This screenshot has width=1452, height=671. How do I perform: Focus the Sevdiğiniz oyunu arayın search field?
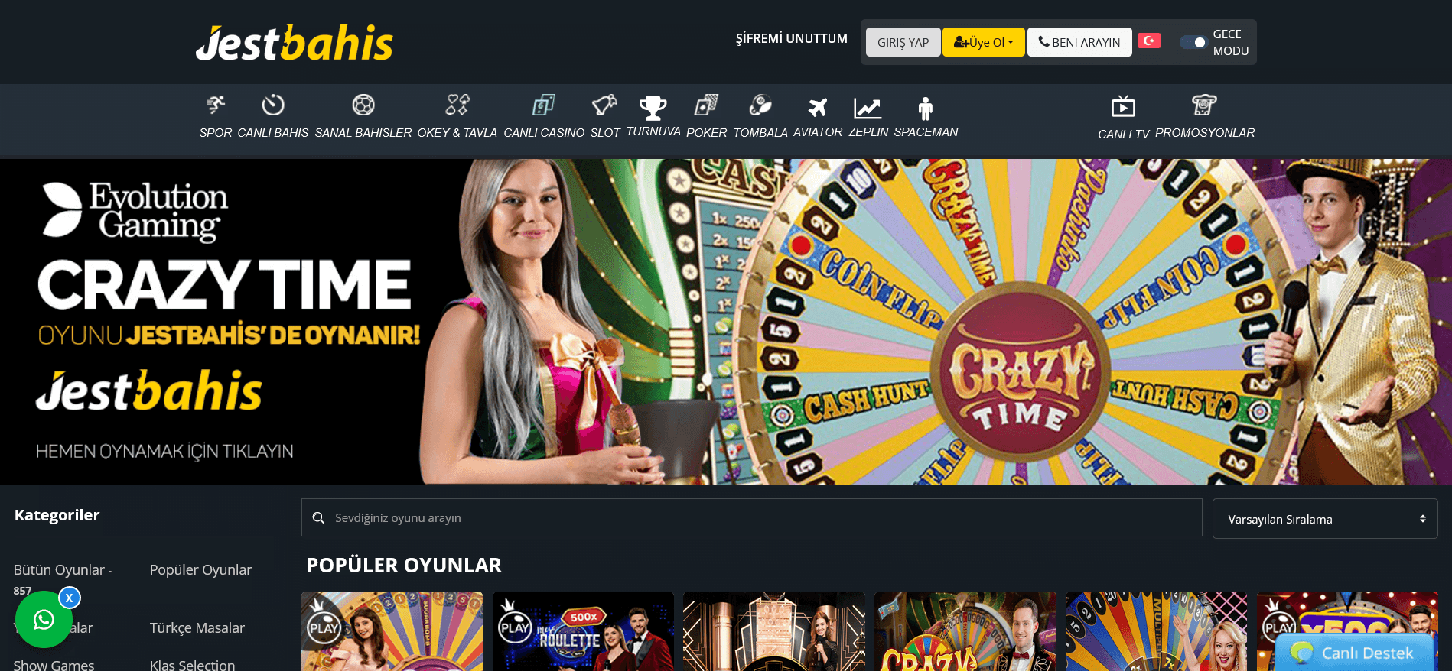[x=752, y=518]
